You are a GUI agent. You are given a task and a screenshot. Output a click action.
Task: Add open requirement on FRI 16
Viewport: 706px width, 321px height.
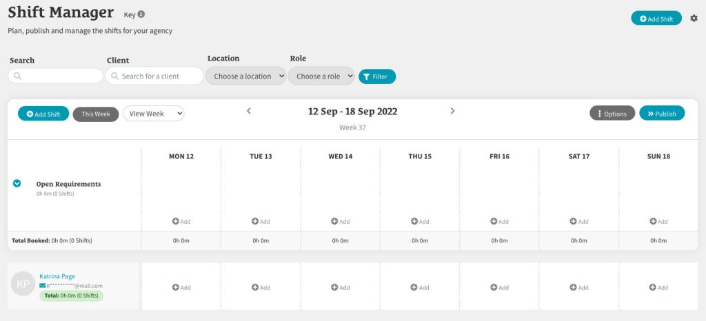pos(499,221)
